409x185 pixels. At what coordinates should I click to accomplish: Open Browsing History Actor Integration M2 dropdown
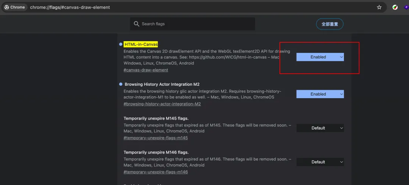coord(320,94)
